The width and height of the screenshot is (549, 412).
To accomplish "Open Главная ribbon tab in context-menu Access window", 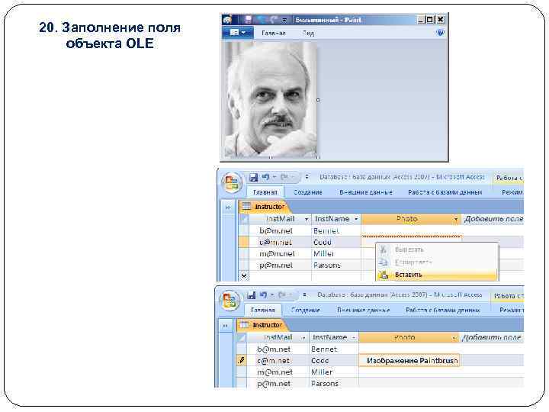I will [265, 192].
